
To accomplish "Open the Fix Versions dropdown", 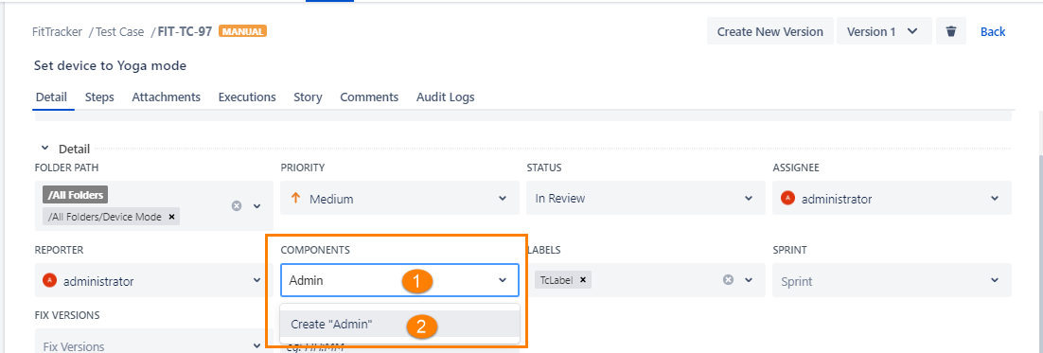I will pyautogui.click(x=153, y=341).
